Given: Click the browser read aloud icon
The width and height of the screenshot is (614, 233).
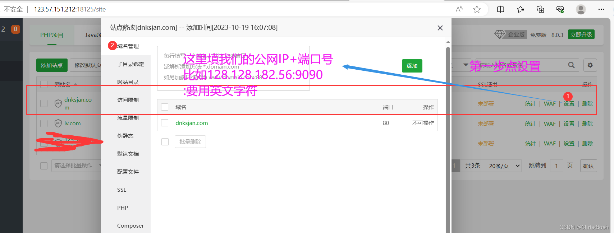Looking at the screenshot, I should 459,9.
